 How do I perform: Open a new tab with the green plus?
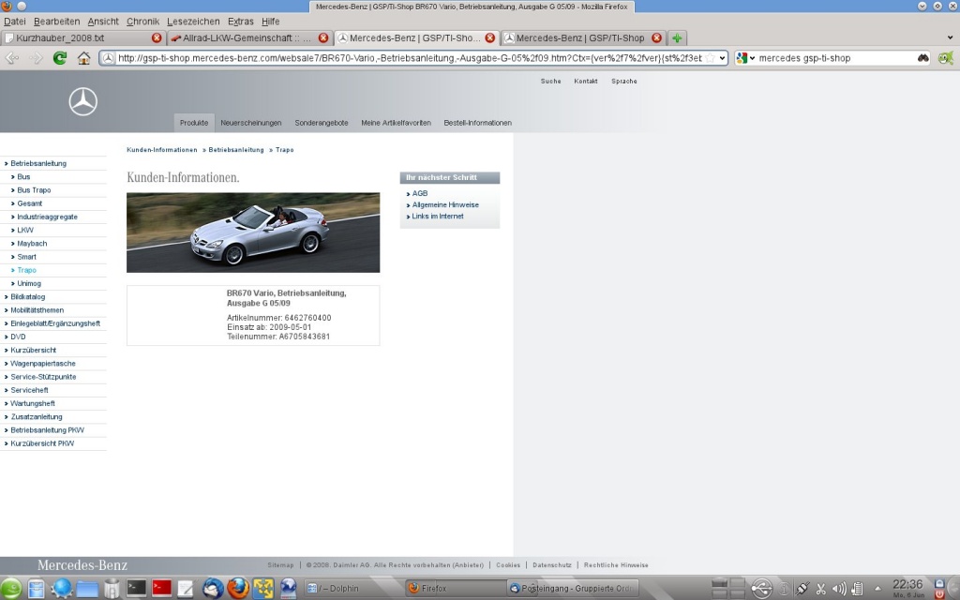click(x=677, y=37)
